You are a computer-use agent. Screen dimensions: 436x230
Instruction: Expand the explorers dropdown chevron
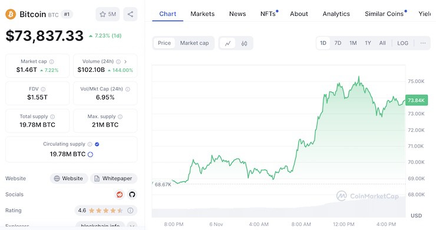coord(132,226)
